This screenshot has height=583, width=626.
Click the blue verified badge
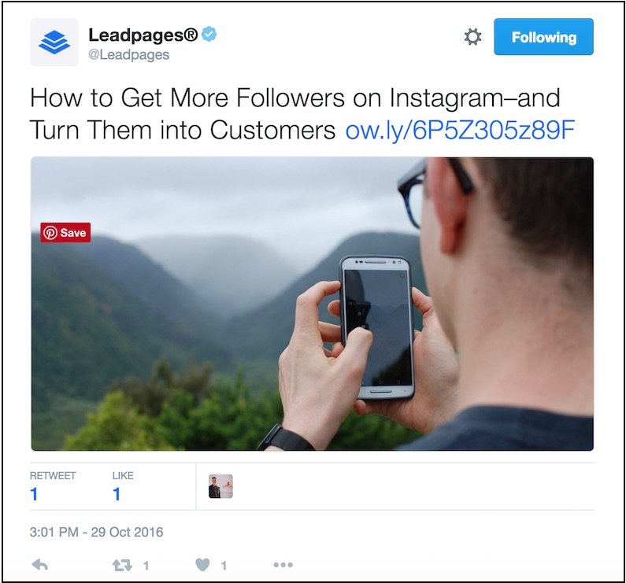209,35
